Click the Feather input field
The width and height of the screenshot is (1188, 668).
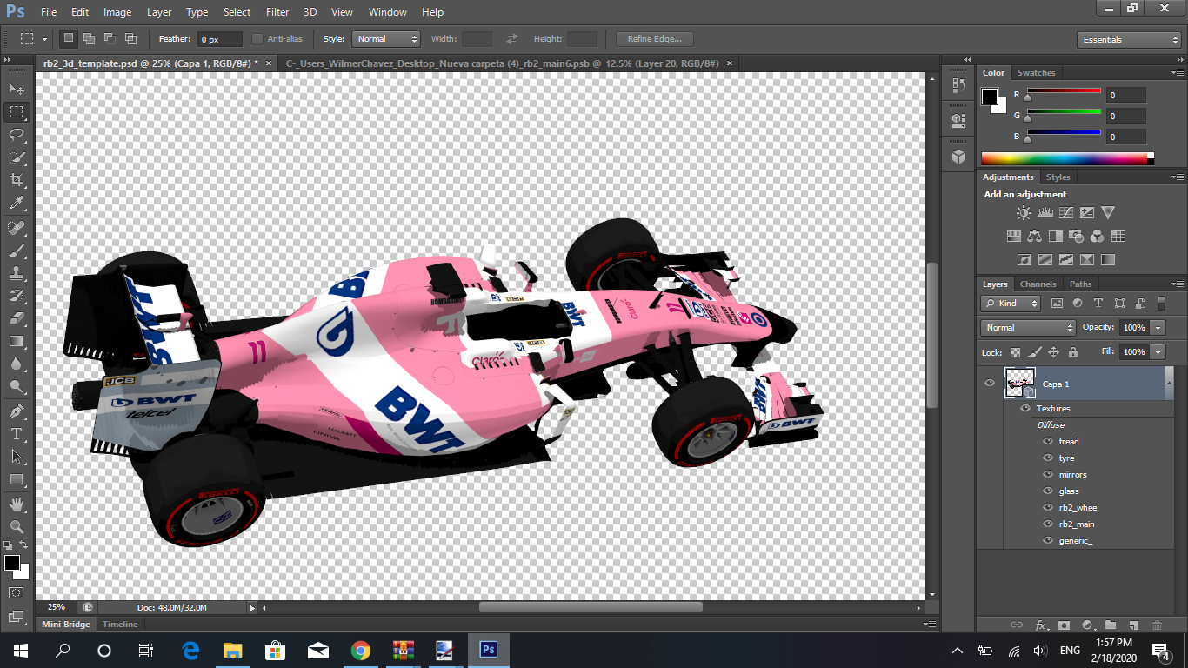[220, 39]
